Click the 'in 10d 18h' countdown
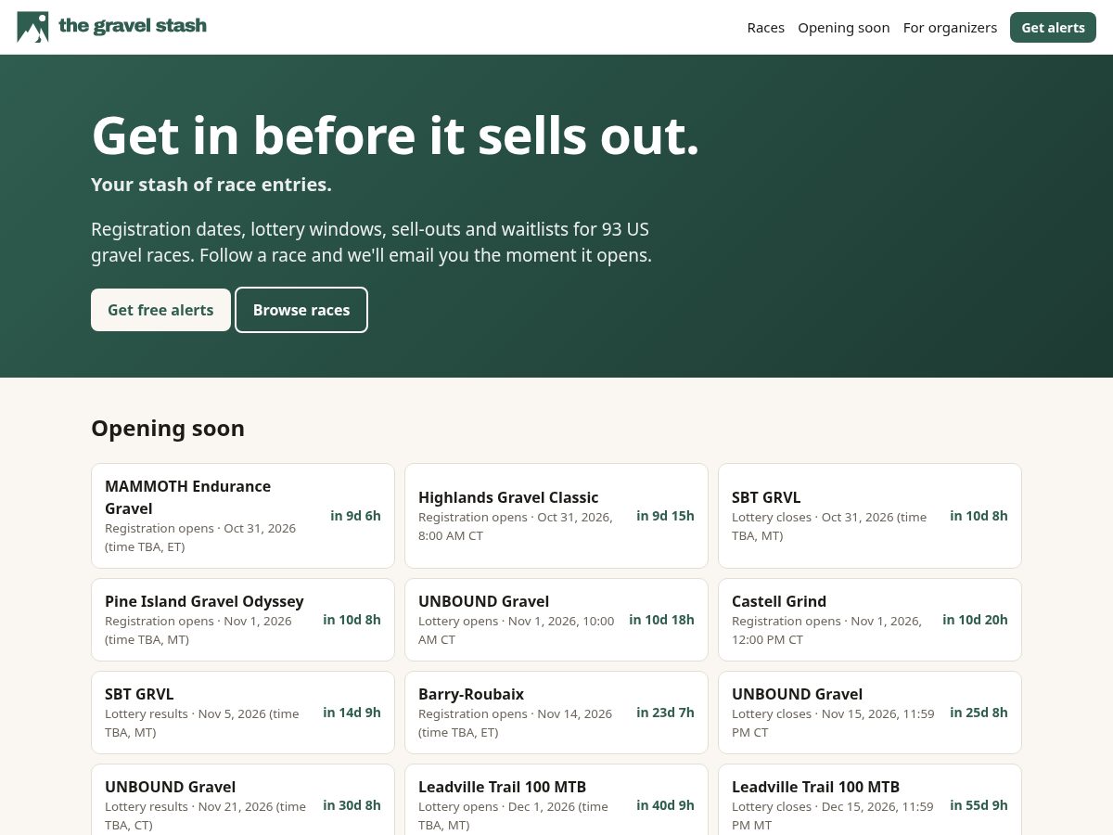Screen dimensions: 1113x835 [x=661, y=620]
